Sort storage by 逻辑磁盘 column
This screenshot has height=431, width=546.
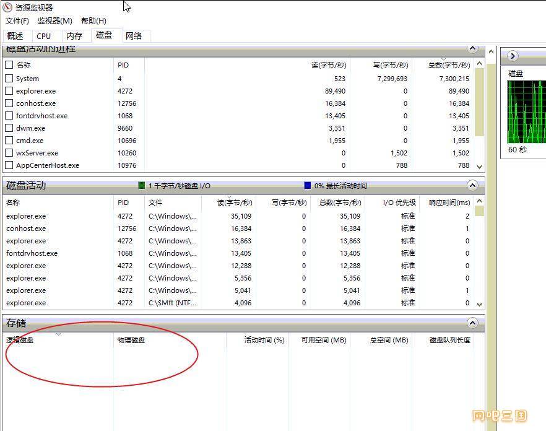20,340
